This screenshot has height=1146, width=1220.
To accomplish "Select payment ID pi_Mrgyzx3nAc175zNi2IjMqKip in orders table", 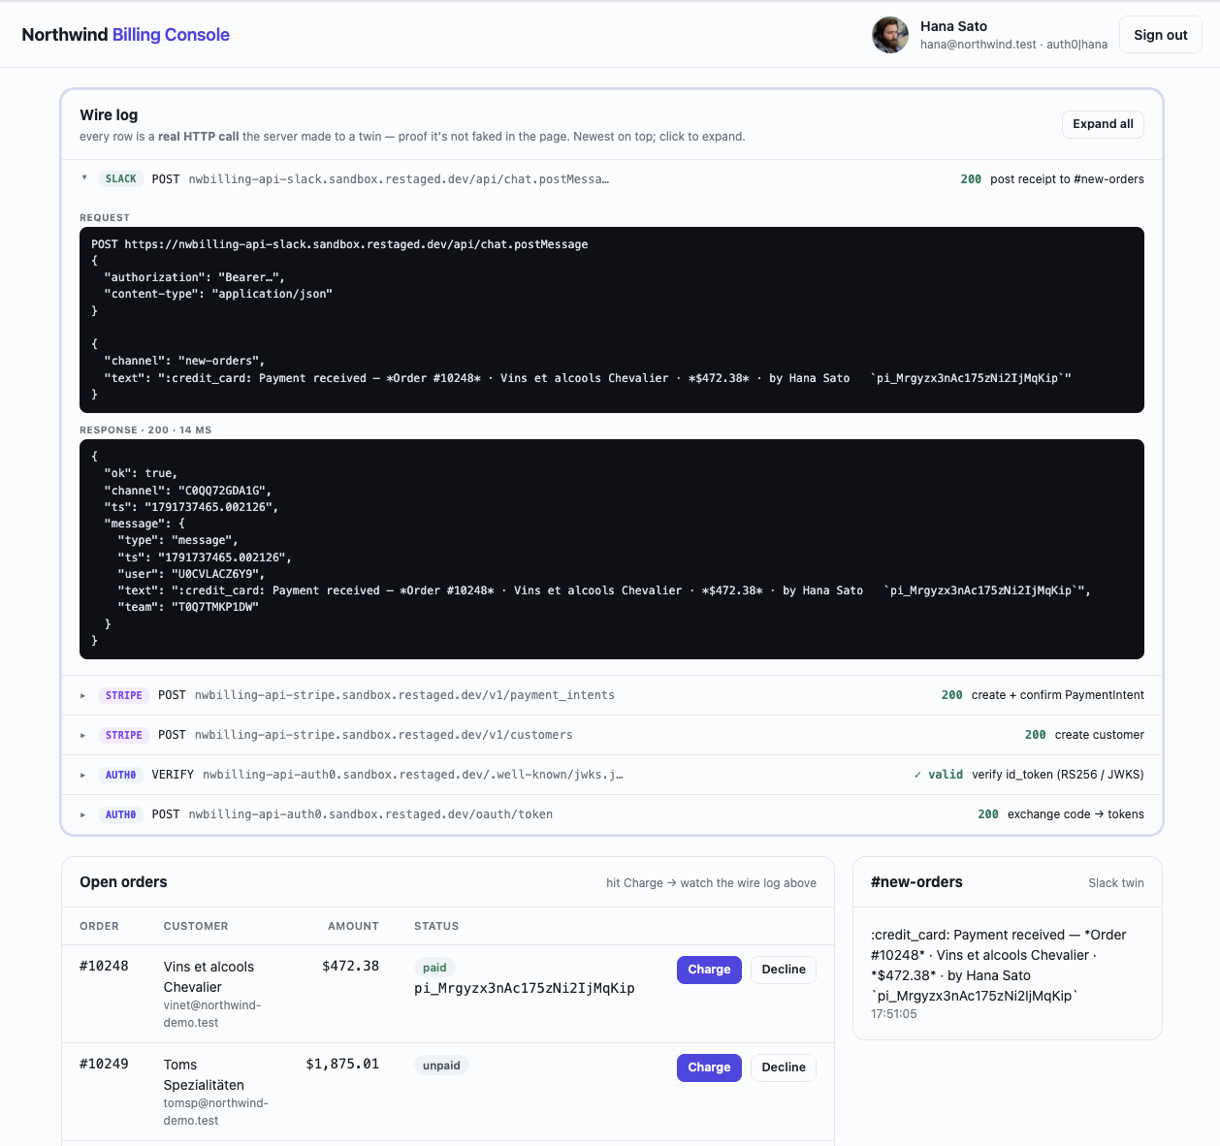I will (525, 988).
